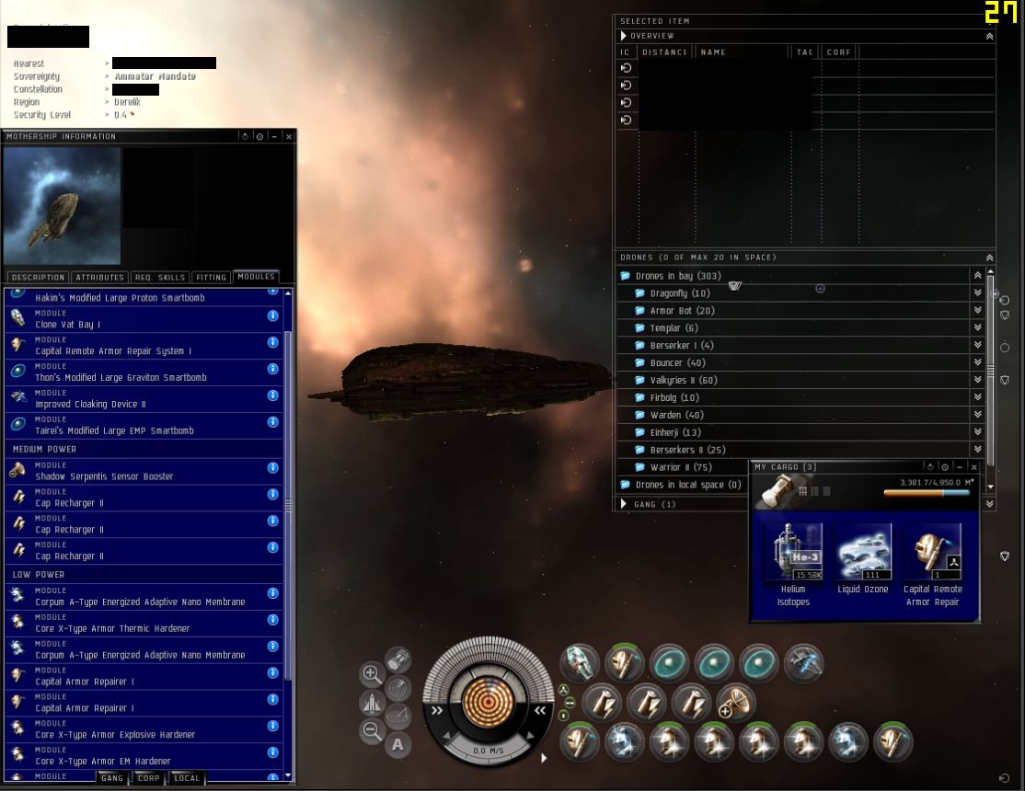Activate the Clone Vat Bay module on the HUD
This screenshot has height=791, width=1025.
(x=579, y=663)
